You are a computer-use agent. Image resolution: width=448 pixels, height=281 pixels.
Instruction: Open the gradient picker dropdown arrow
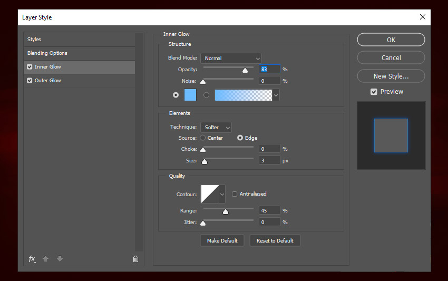(x=276, y=95)
